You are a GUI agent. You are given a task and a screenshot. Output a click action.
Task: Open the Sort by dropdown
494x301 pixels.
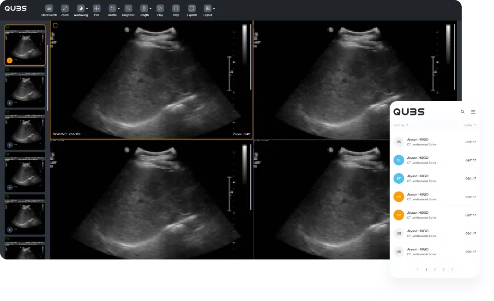pyautogui.click(x=401, y=125)
